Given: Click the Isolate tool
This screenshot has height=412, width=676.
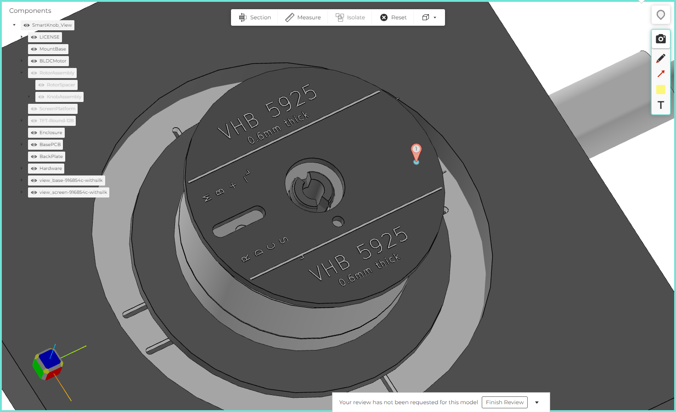Looking at the screenshot, I should coord(350,17).
